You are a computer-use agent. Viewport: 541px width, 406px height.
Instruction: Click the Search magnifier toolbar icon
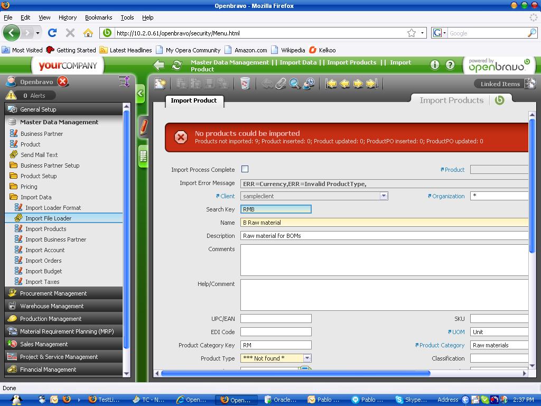pyautogui.click(x=294, y=84)
